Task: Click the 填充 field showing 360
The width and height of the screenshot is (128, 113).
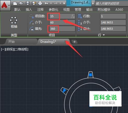Action: pos(62,29)
